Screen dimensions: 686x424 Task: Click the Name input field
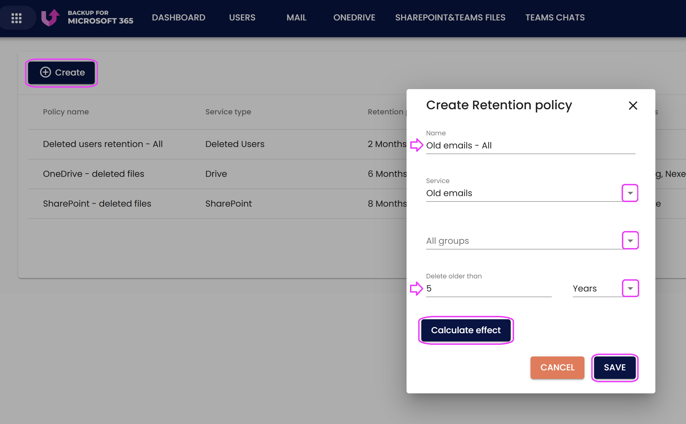(x=531, y=146)
